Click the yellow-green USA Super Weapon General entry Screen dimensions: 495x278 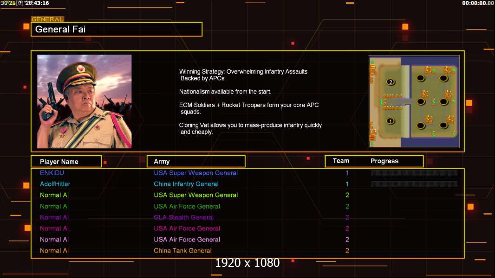196,195
